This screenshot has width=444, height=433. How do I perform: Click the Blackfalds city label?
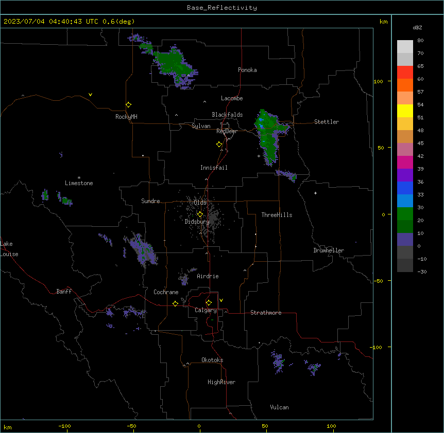[x=227, y=115]
